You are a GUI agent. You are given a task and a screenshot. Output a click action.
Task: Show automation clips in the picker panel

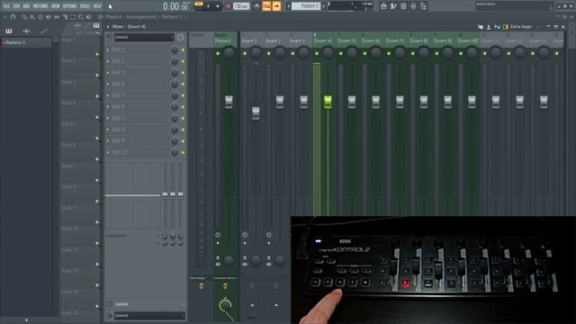pyautogui.click(x=44, y=31)
